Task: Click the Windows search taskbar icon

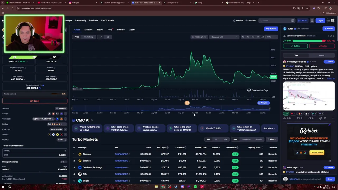Action: click(10, 187)
